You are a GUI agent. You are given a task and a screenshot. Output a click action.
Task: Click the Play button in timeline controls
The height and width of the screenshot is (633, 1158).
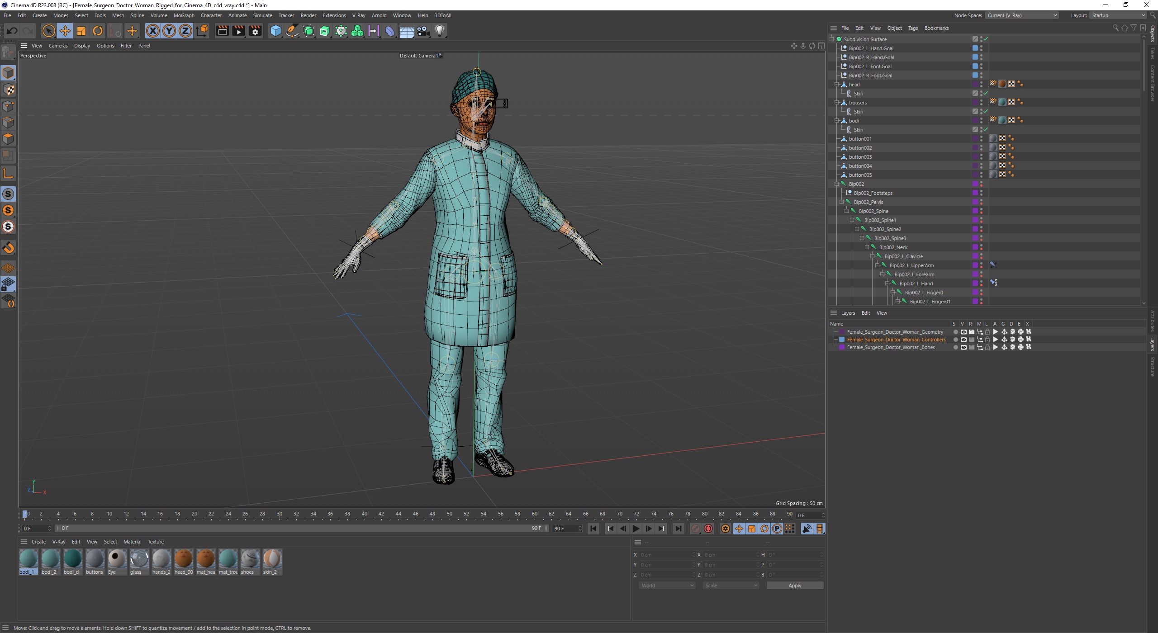point(636,529)
